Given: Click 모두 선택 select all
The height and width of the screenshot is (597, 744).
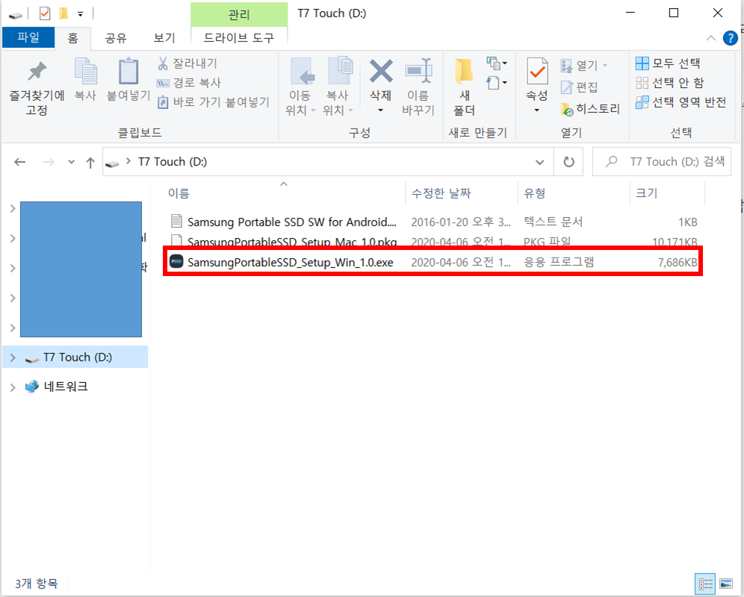Looking at the screenshot, I should click(x=668, y=63).
